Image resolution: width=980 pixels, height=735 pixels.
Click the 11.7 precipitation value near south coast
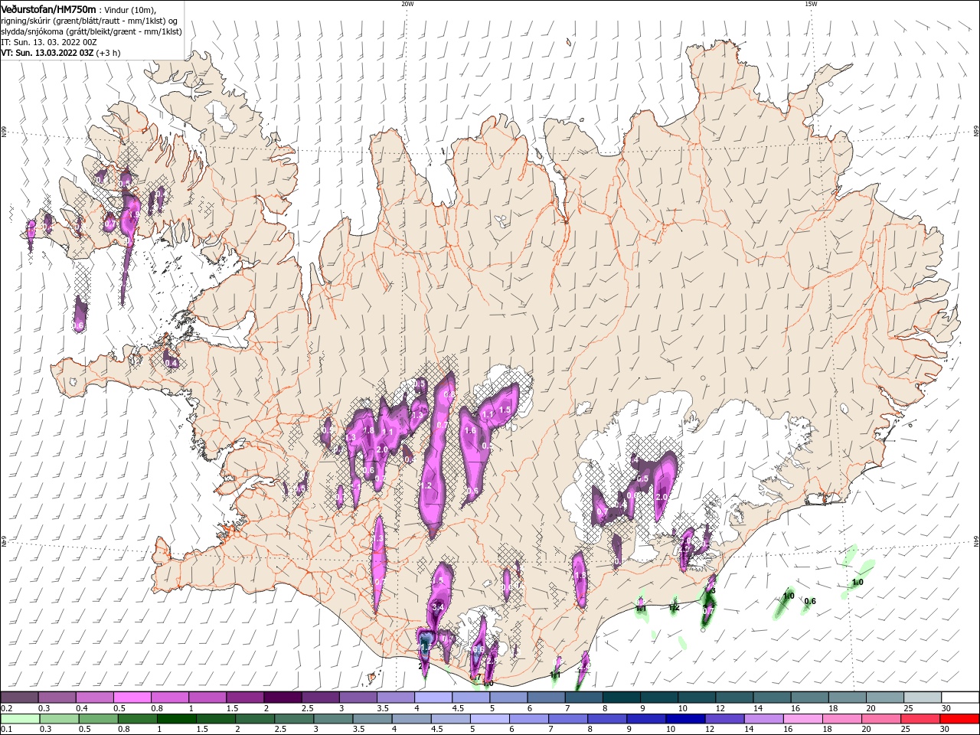pyautogui.click(x=425, y=647)
